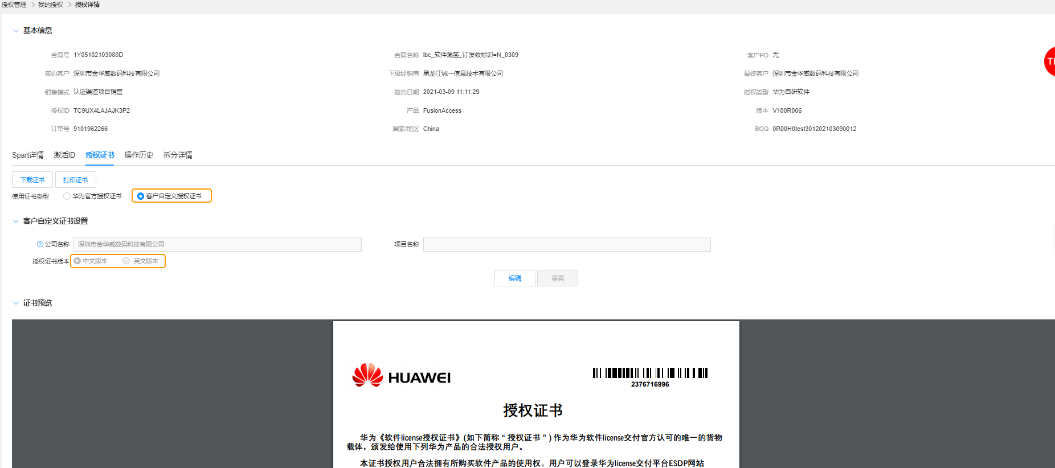Collapse the 客户自定义证书设置 section

pos(16,221)
